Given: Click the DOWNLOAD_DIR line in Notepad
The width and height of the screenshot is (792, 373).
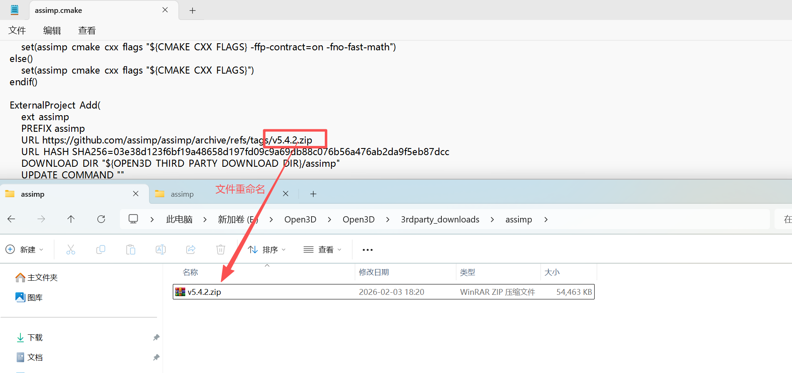Looking at the screenshot, I should pyautogui.click(x=180, y=163).
